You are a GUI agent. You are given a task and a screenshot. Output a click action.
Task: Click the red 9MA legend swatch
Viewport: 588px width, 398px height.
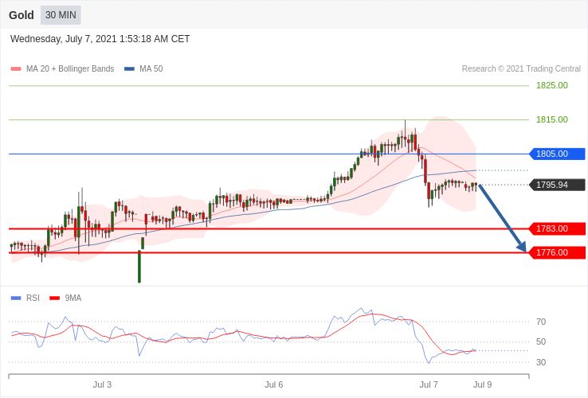(x=54, y=298)
